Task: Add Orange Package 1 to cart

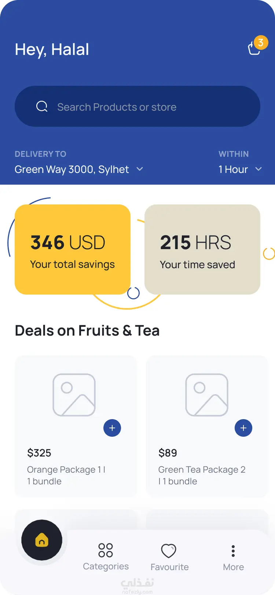Action: click(112, 428)
